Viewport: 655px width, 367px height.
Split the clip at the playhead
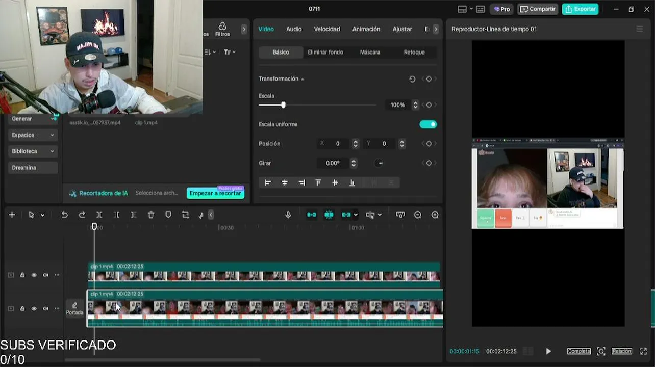tap(99, 215)
